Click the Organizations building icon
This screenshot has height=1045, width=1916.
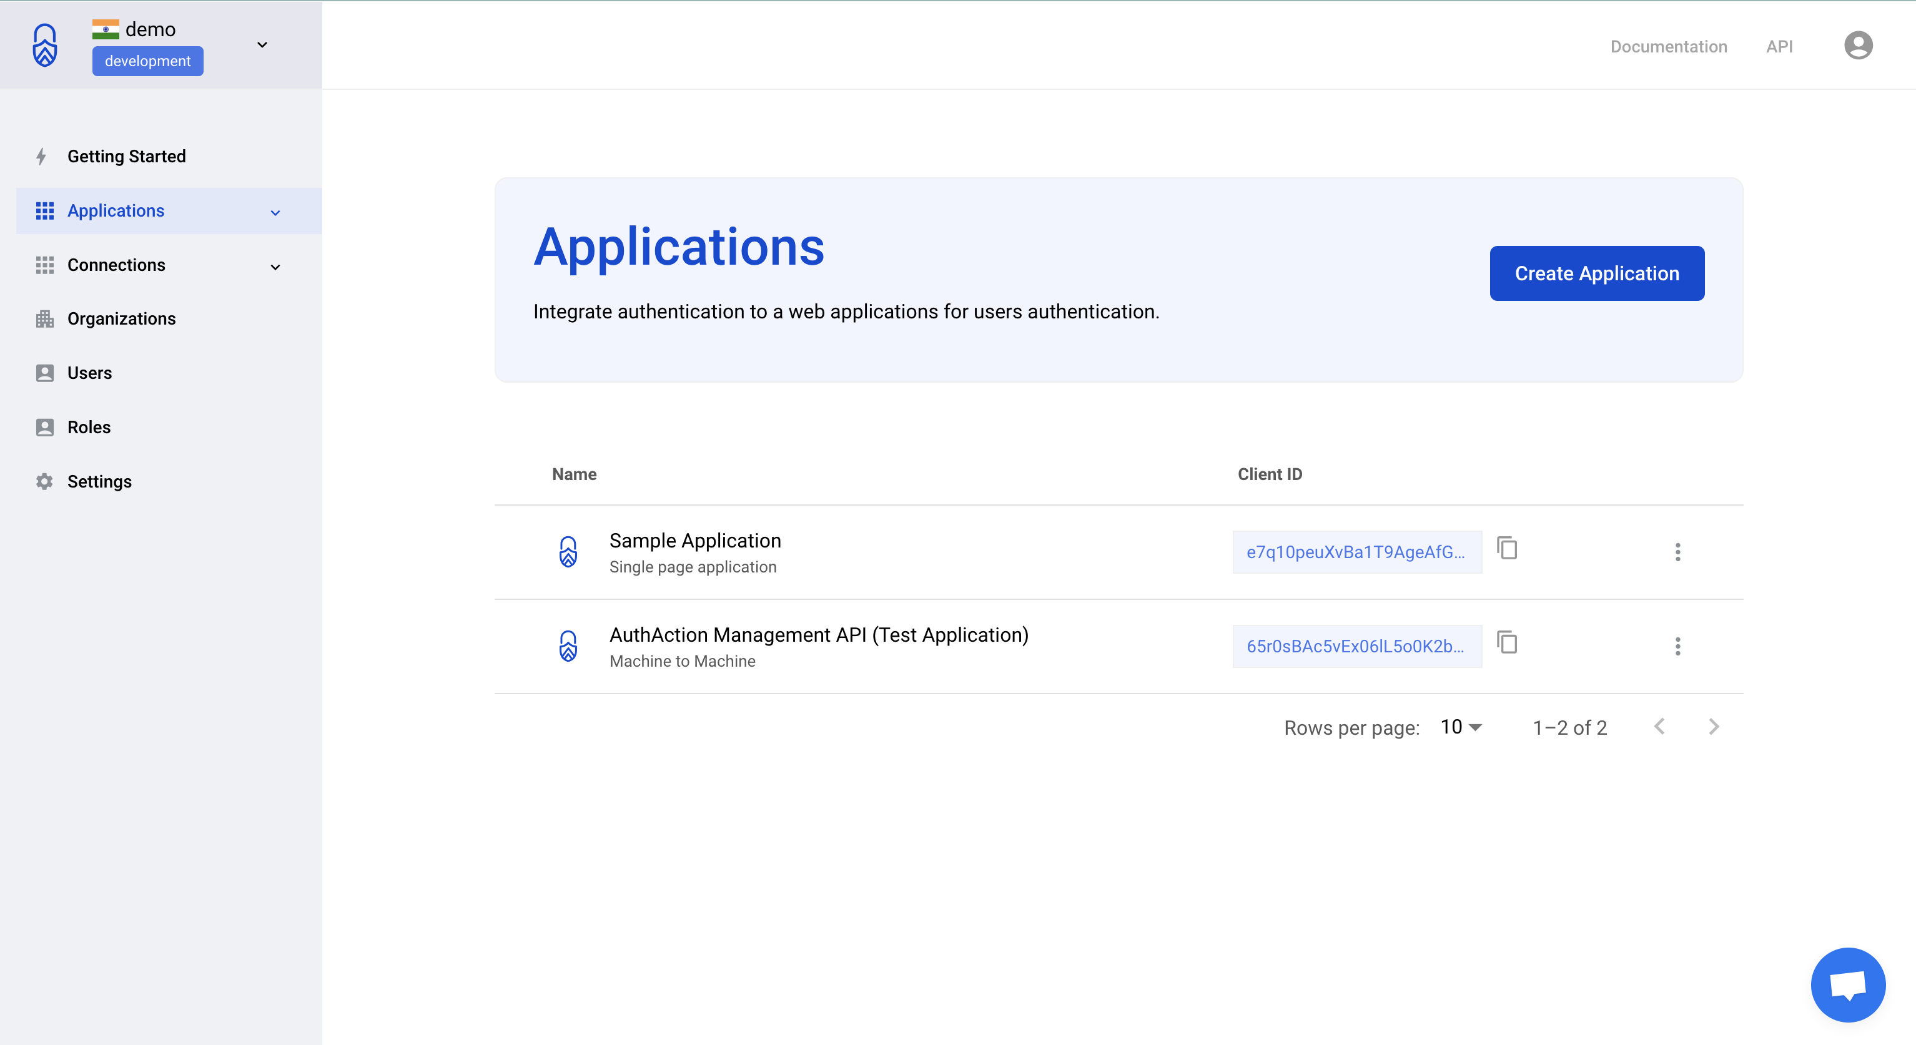[x=44, y=319]
